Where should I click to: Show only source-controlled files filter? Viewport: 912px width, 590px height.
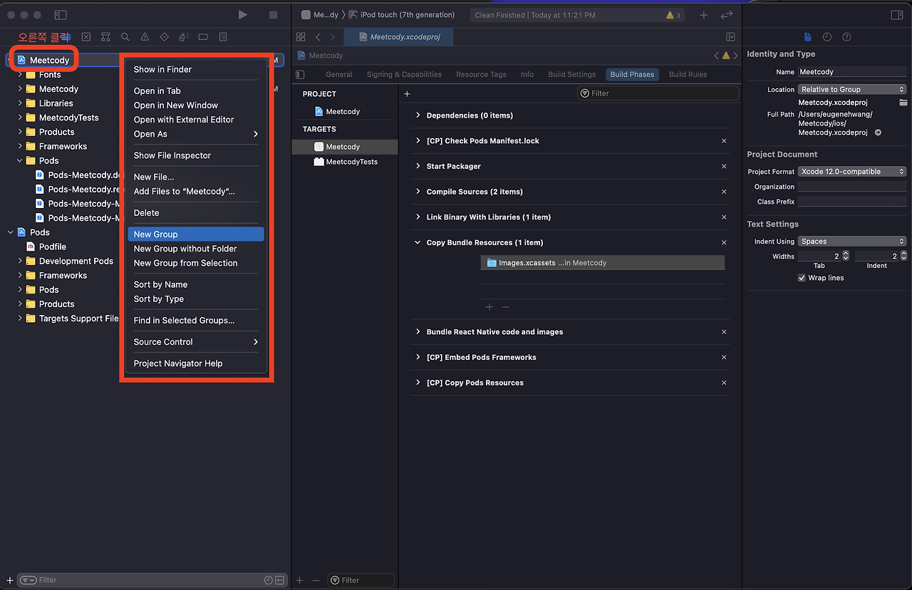[280, 580]
